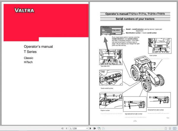Image resolution: width=178 pixels, height=131 pixels.
Task: Click the 'Engine number' caption
Action: coord(105,110)
